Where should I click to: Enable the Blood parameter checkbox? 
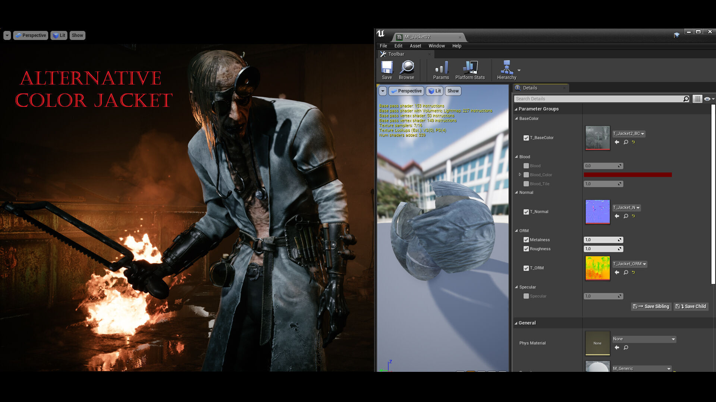tap(526, 166)
